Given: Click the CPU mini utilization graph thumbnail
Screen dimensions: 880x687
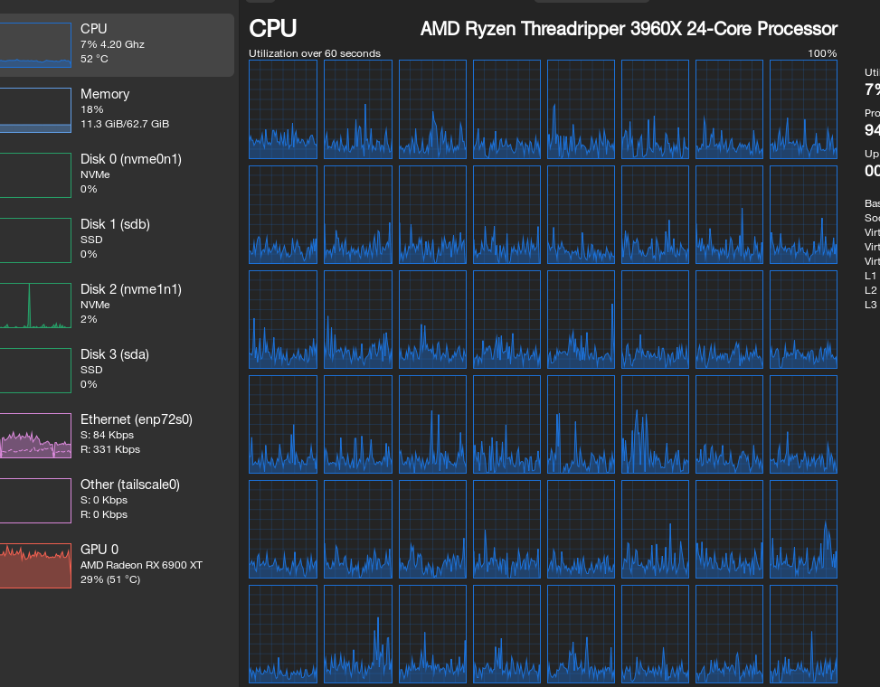Looking at the screenshot, I should (x=35, y=45).
